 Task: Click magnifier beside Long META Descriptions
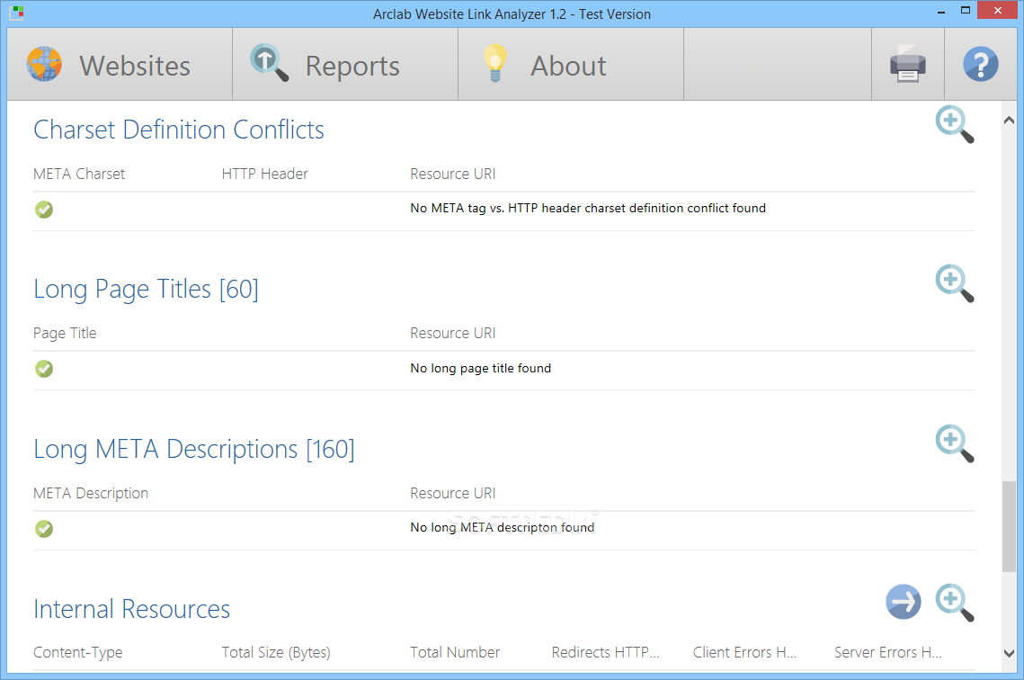954,443
